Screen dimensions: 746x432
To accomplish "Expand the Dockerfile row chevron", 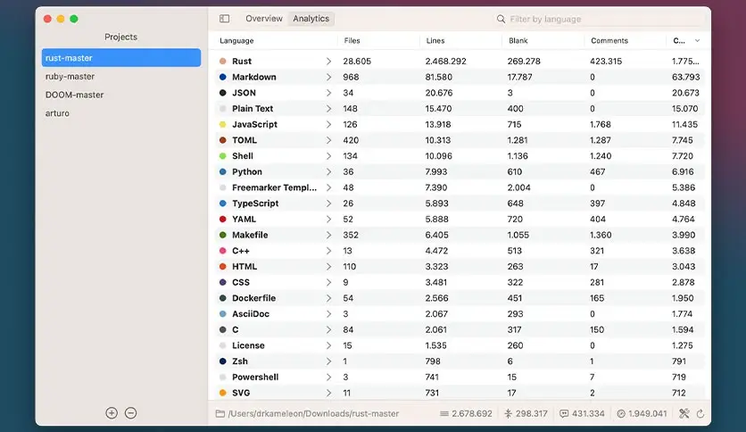I will click(x=328, y=298).
